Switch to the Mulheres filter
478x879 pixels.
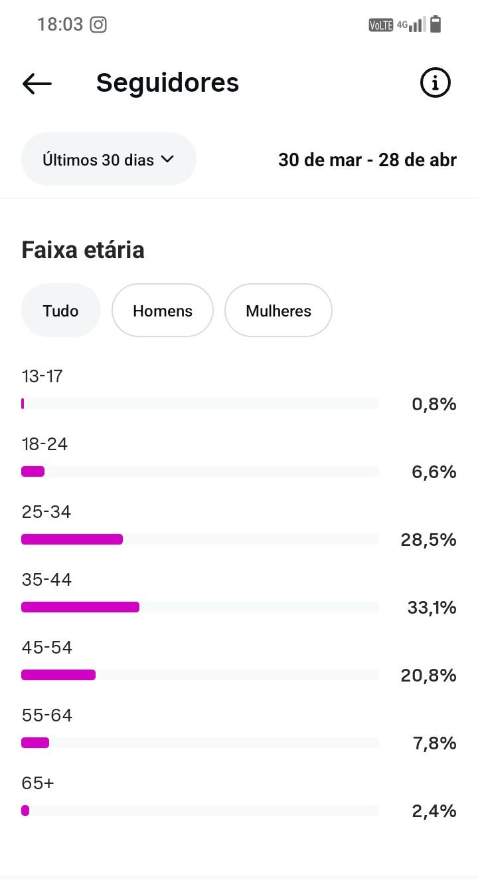[278, 311]
